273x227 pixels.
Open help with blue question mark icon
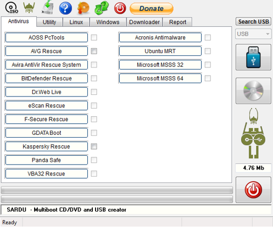tap(65, 8)
